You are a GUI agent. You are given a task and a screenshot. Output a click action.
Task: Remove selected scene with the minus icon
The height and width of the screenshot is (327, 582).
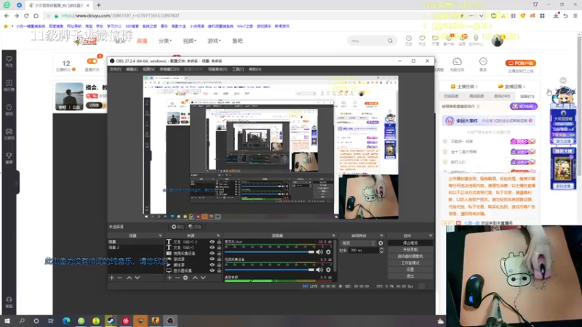119,278
